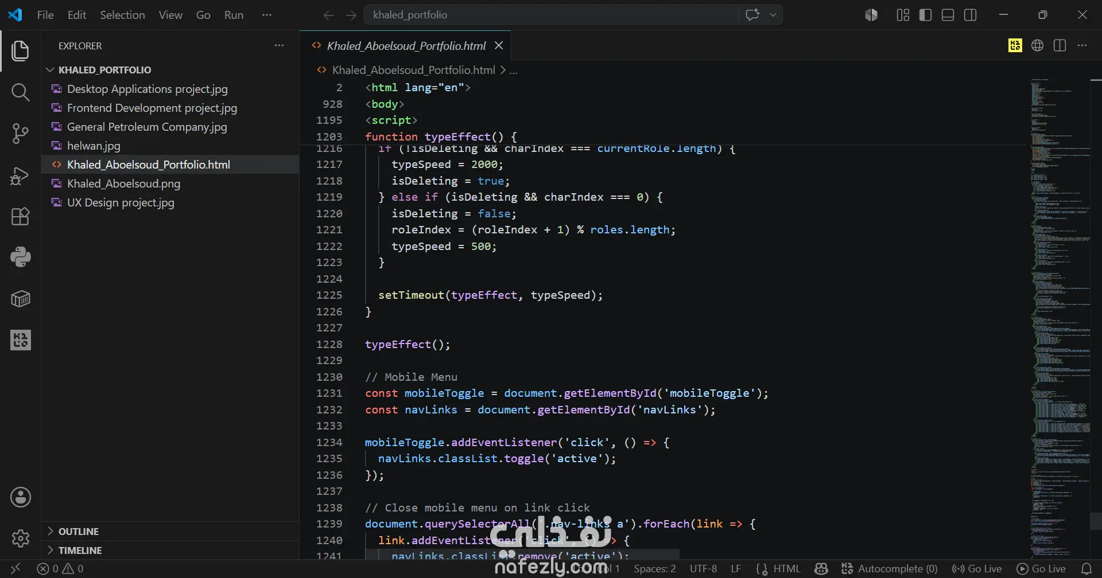This screenshot has width=1102, height=578.
Task: Open Manage gear settings menu
Action: (21, 538)
